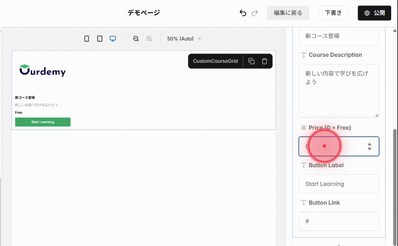Click the 編集に戻る button
The image size is (398, 246).
(288, 13)
